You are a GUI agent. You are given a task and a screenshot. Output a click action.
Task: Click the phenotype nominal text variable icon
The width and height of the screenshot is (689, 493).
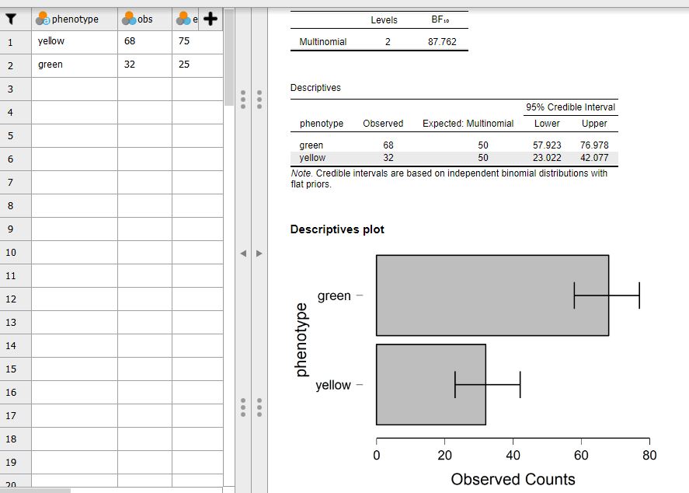pos(43,19)
